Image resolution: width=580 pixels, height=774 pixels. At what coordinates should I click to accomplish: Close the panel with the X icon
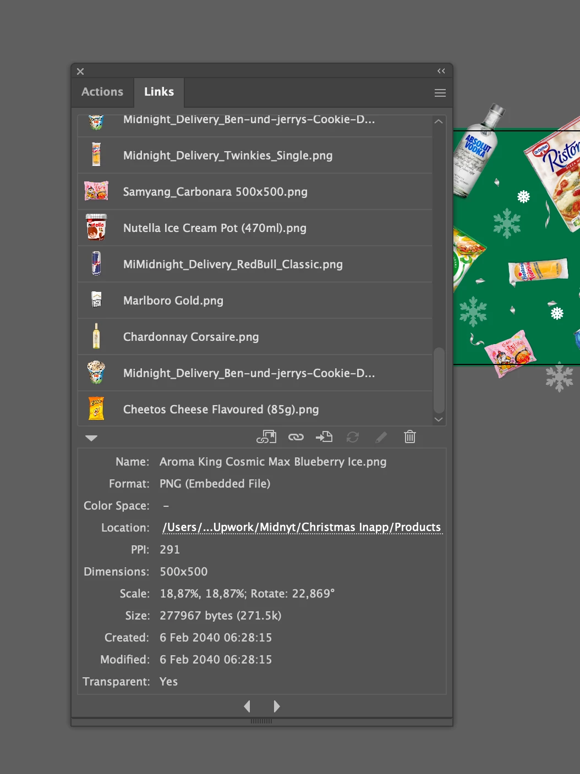[80, 71]
